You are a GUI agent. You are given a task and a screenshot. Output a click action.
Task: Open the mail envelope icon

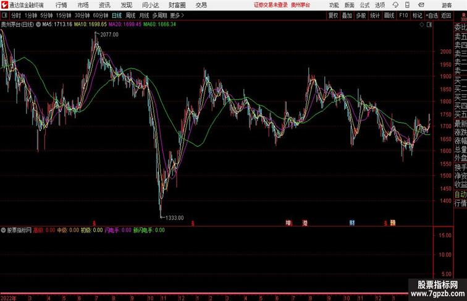tap(421, 5)
